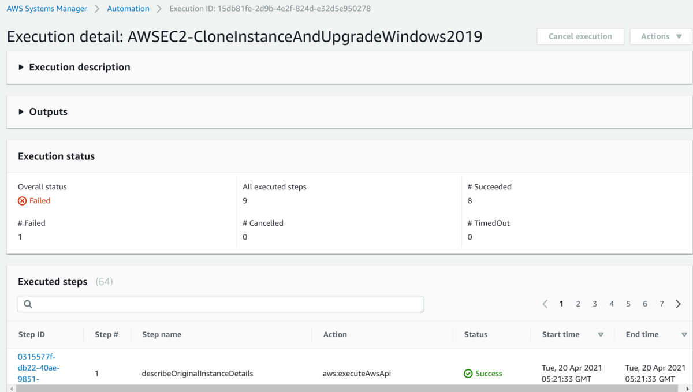Go to next page of steps
This screenshot has width=693, height=392.
coord(679,304)
